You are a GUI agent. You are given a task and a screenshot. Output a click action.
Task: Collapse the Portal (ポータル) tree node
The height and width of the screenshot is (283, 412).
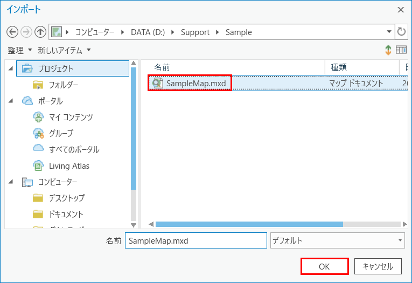click(x=12, y=101)
